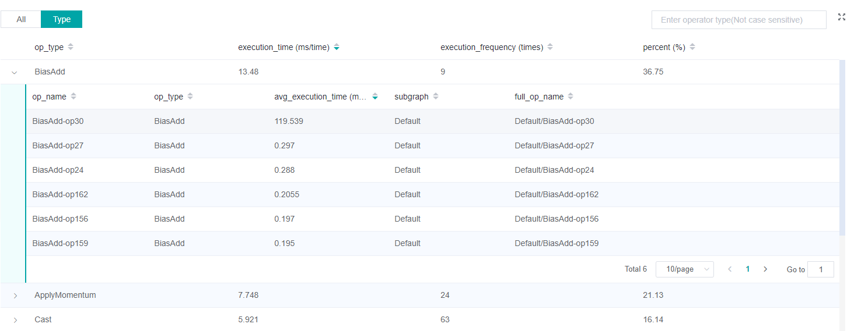Collapse the BiasAdd row
The image size is (847, 331).
(x=15, y=72)
